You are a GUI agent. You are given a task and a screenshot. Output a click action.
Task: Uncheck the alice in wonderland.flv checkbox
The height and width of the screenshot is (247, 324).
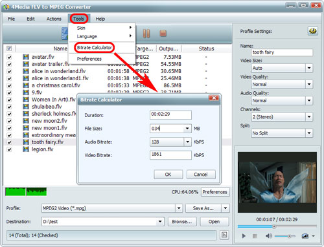pyautogui.click(x=9, y=72)
